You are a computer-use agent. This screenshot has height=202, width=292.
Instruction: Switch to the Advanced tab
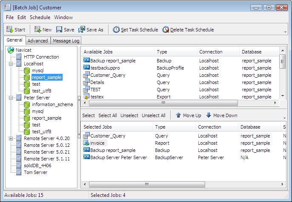[37, 41]
